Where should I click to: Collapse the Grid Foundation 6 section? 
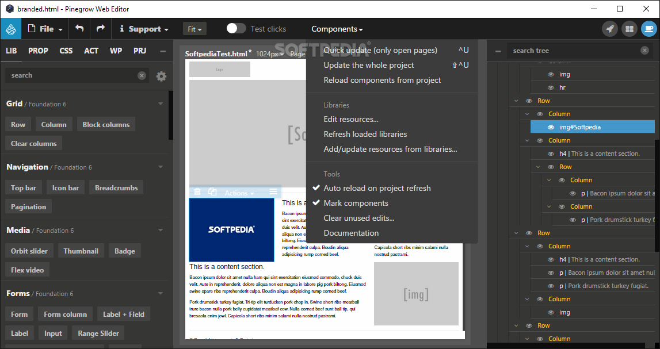pyautogui.click(x=161, y=104)
